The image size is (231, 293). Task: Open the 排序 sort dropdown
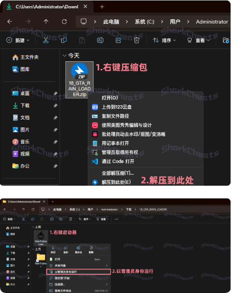[164, 40]
